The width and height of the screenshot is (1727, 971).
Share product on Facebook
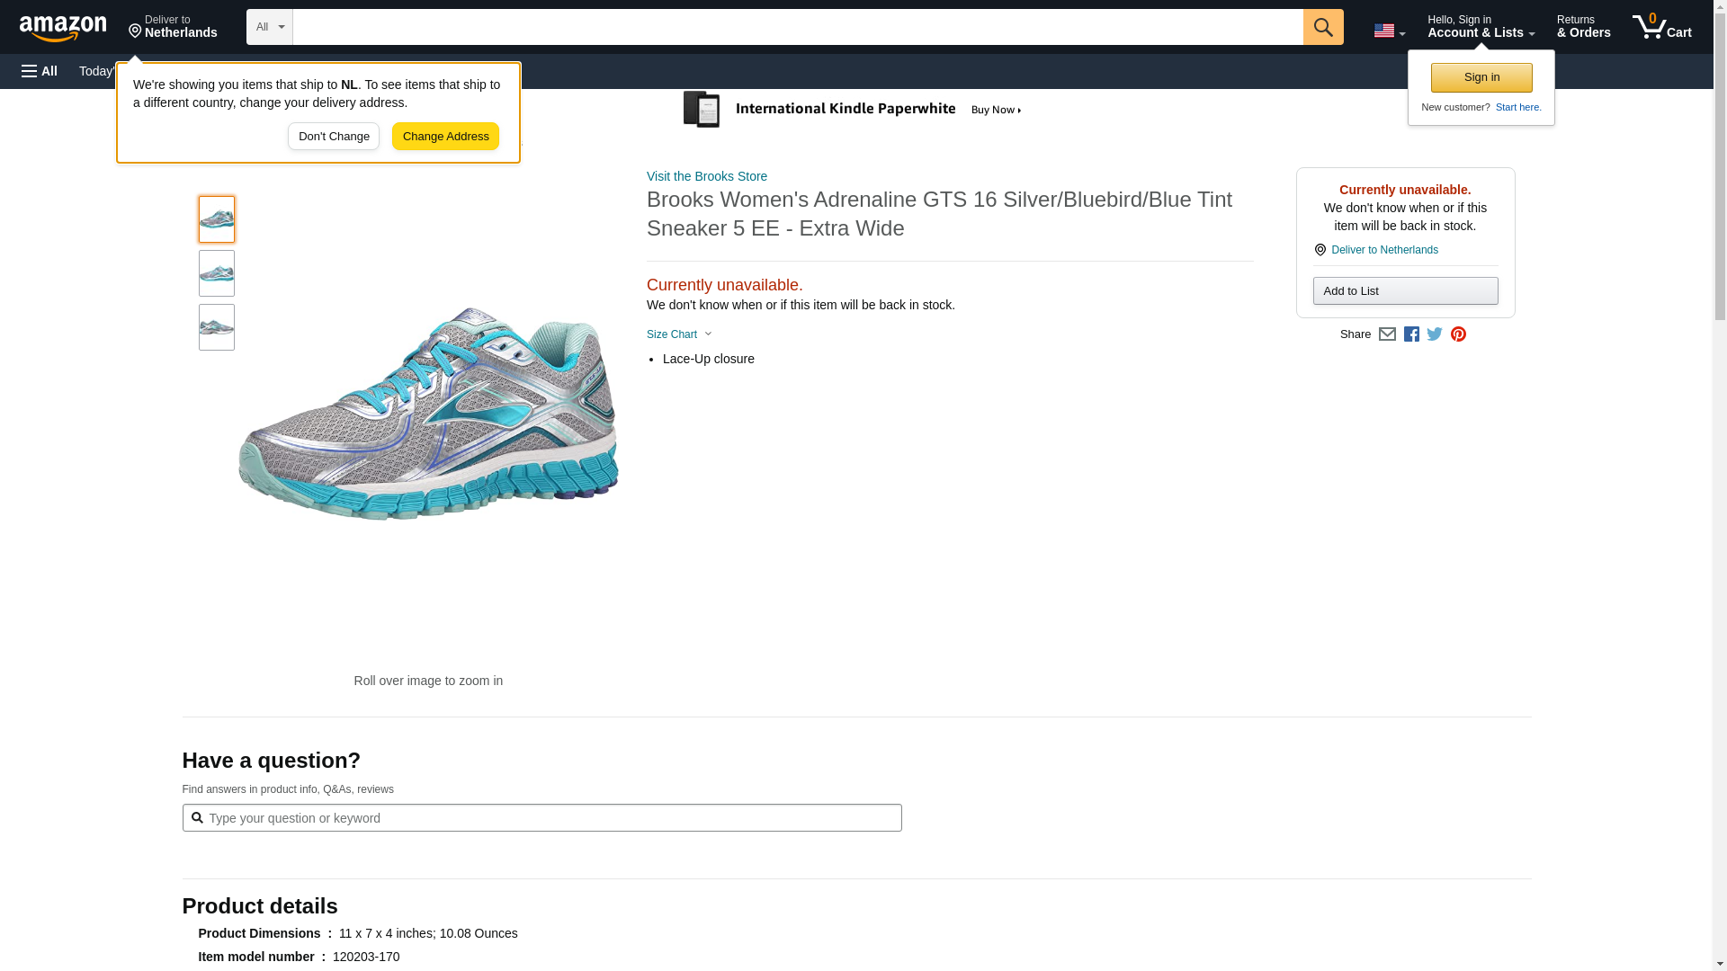1411,334
